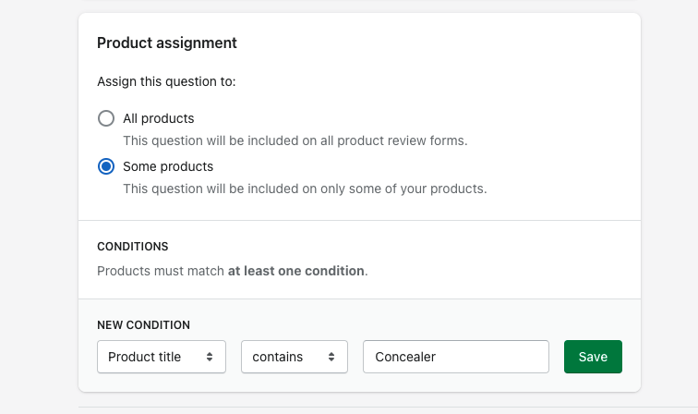Click the "All products" option label
Viewport: 698px width, 414px height.
158,118
